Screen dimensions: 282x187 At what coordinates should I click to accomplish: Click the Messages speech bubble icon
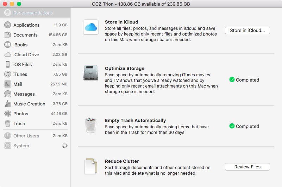[7, 94]
